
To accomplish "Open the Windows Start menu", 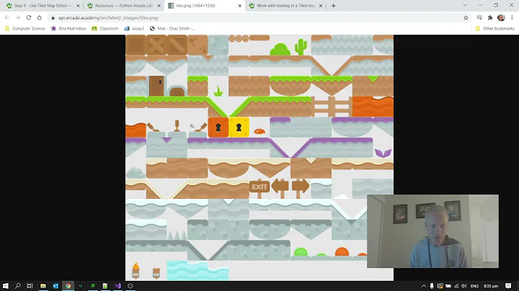I will coord(6,286).
